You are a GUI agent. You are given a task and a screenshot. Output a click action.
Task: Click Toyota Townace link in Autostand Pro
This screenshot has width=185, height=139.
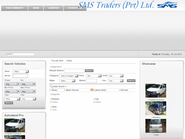point(13,134)
